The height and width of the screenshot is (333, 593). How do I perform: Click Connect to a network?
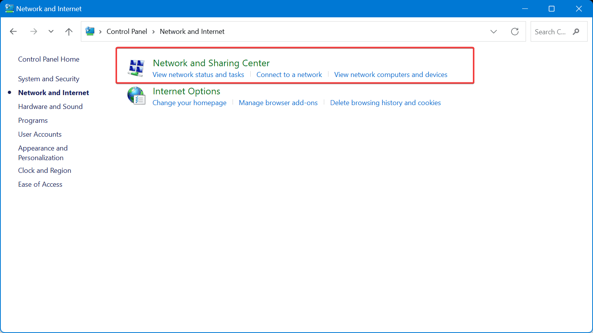click(289, 75)
